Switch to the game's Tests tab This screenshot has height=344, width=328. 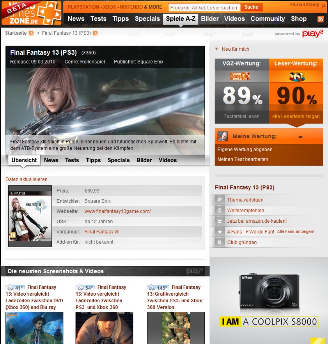72,160
